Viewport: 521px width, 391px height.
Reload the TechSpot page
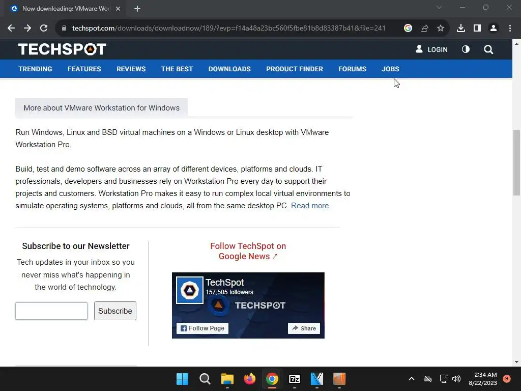[x=44, y=29]
